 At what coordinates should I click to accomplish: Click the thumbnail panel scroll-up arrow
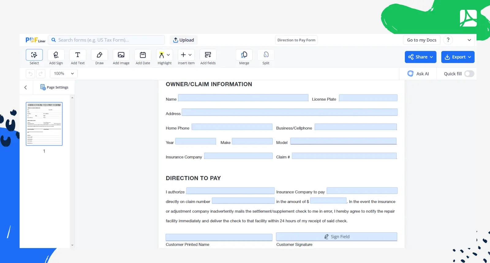[x=72, y=98]
